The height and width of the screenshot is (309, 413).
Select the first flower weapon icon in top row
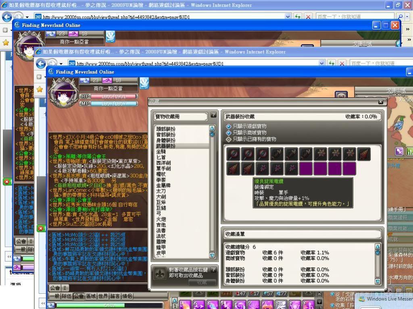(320, 154)
